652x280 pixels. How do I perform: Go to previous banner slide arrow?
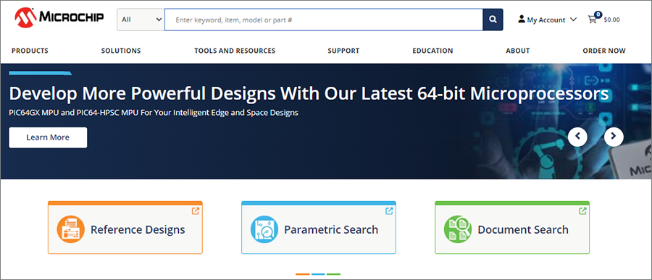tap(577, 136)
